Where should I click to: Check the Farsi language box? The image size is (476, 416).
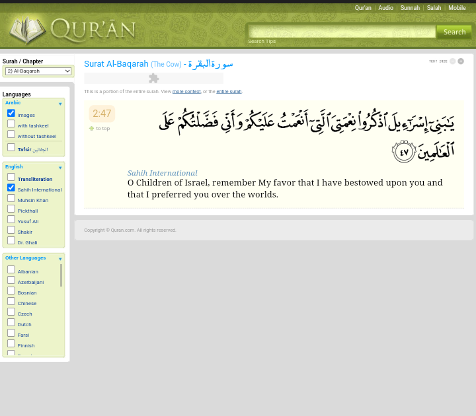[11, 333]
